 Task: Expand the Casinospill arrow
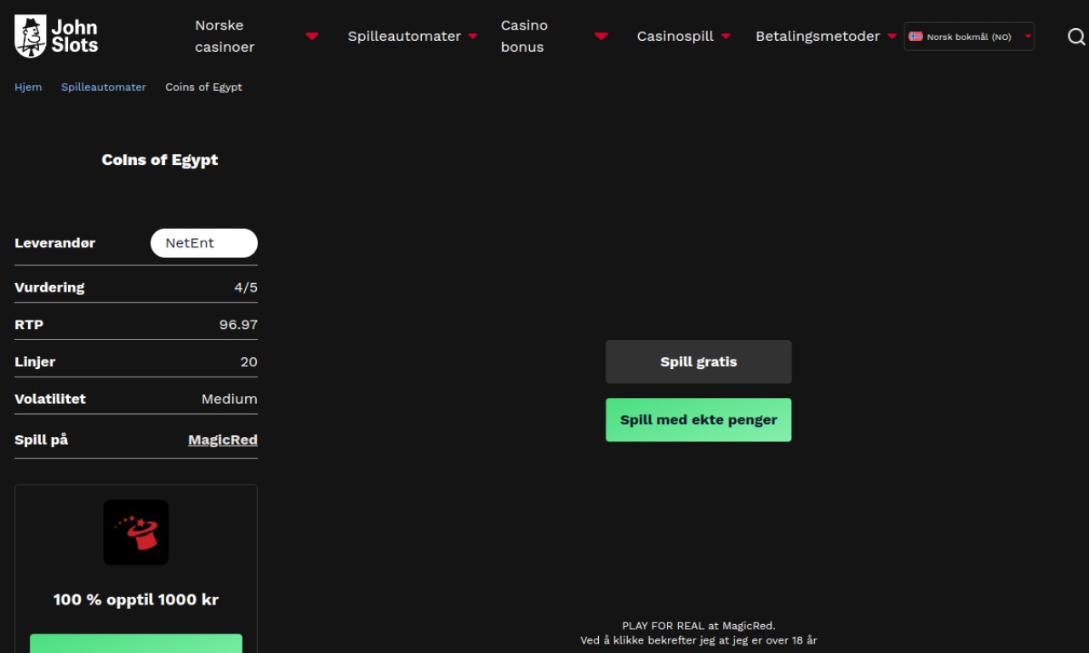click(726, 37)
